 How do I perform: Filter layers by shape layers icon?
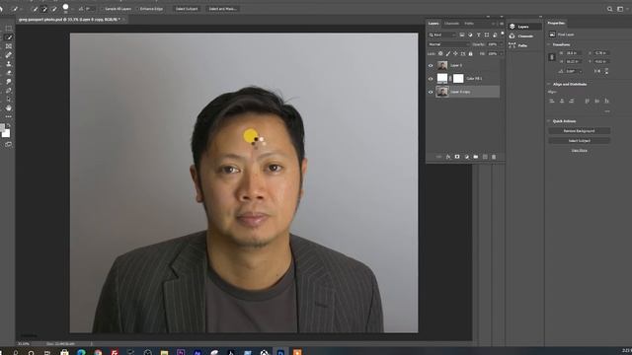(487, 35)
